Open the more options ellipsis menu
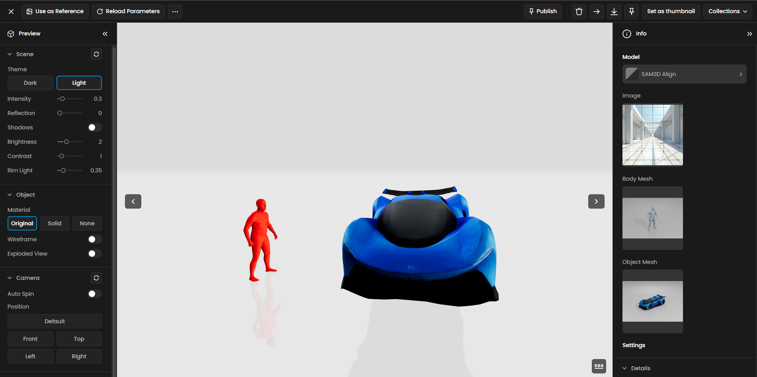The width and height of the screenshot is (757, 377). (x=175, y=12)
